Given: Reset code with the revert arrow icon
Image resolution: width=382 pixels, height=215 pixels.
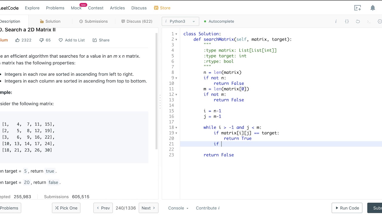Looking at the screenshot, I should point(358,21).
